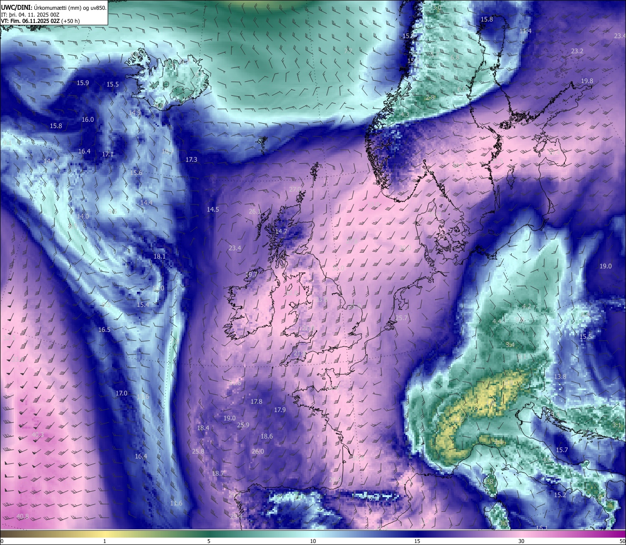Click the 30 tick label on the color scale
The image size is (626, 545).
pyautogui.click(x=521, y=541)
